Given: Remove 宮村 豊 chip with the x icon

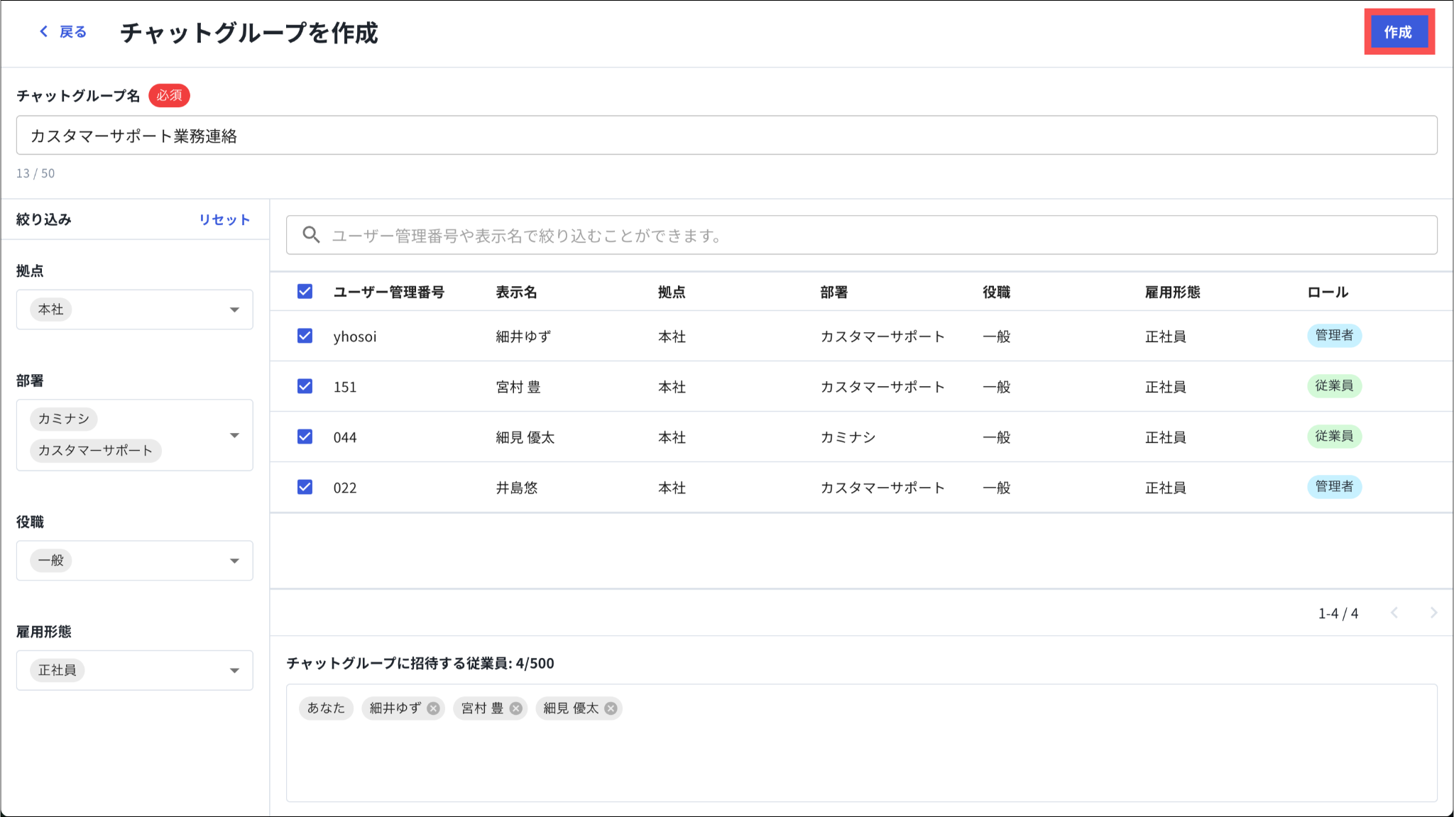Looking at the screenshot, I should point(516,708).
